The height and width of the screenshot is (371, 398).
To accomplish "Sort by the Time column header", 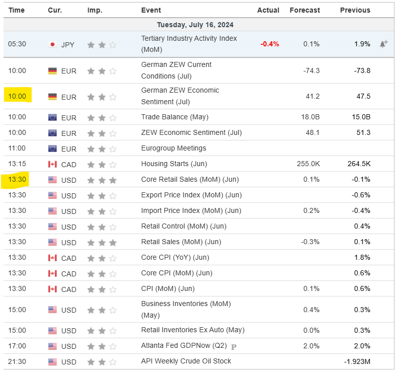I will pyautogui.click(x=17, y=10).
